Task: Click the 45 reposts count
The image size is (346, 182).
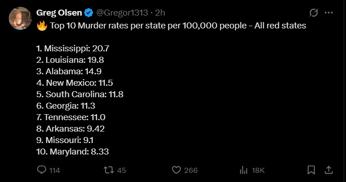Action: click(121, 171)
